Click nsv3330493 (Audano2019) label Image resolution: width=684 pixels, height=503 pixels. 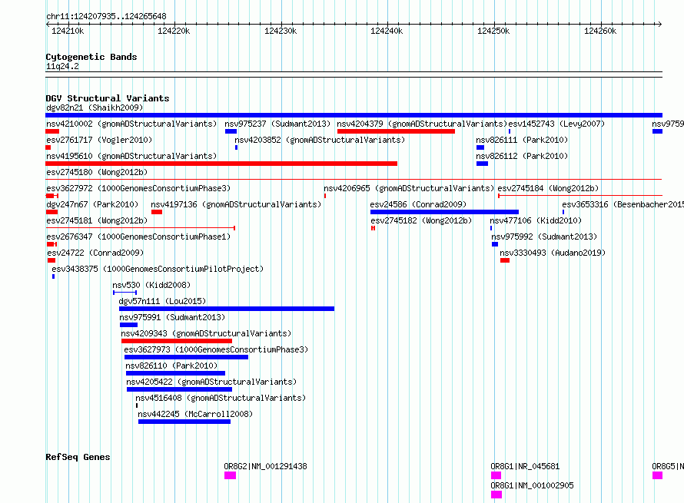point(553,253)
